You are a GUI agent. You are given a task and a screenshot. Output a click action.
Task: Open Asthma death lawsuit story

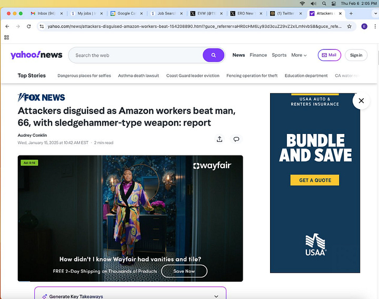pyautogui.click(x=138, y=76)
